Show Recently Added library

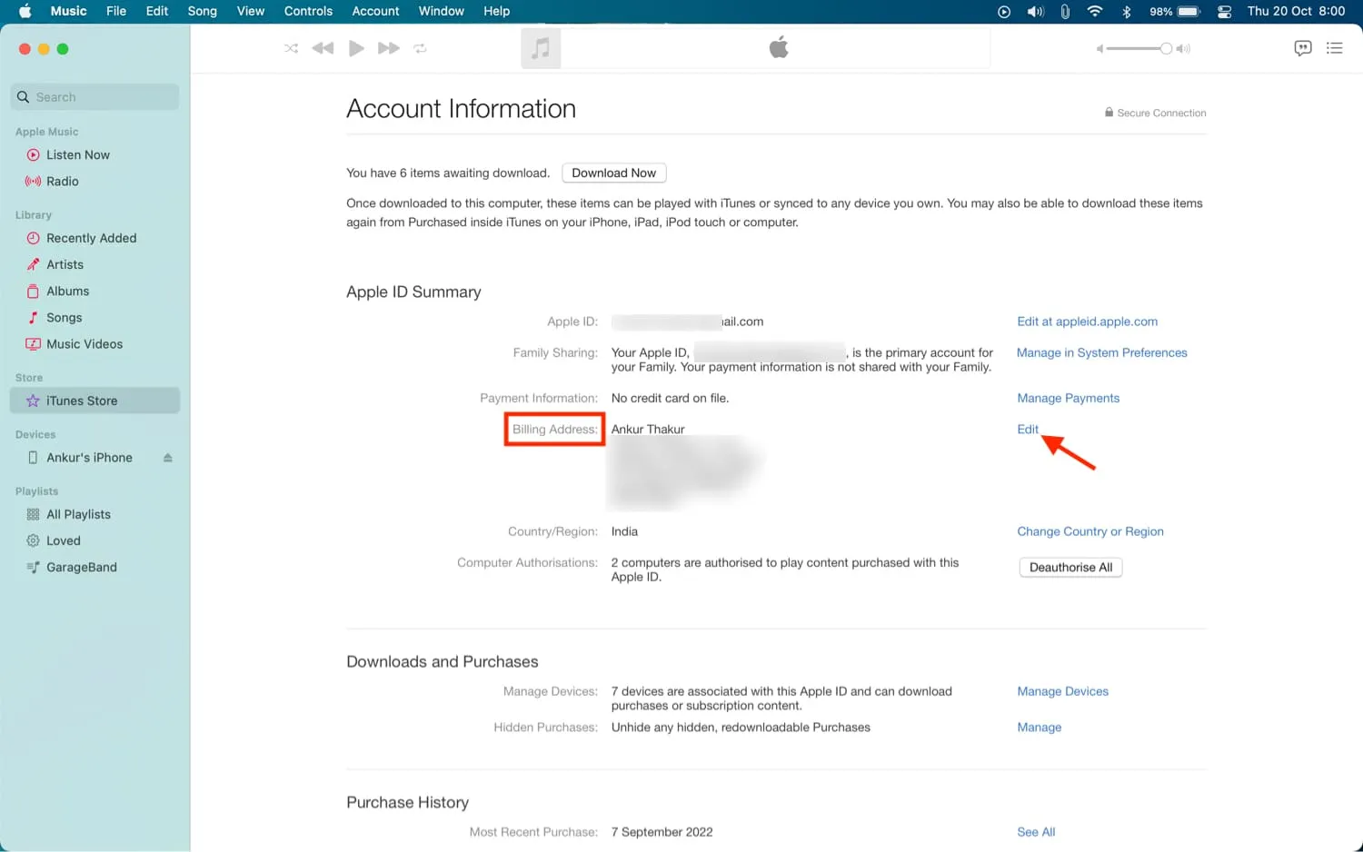95,238
